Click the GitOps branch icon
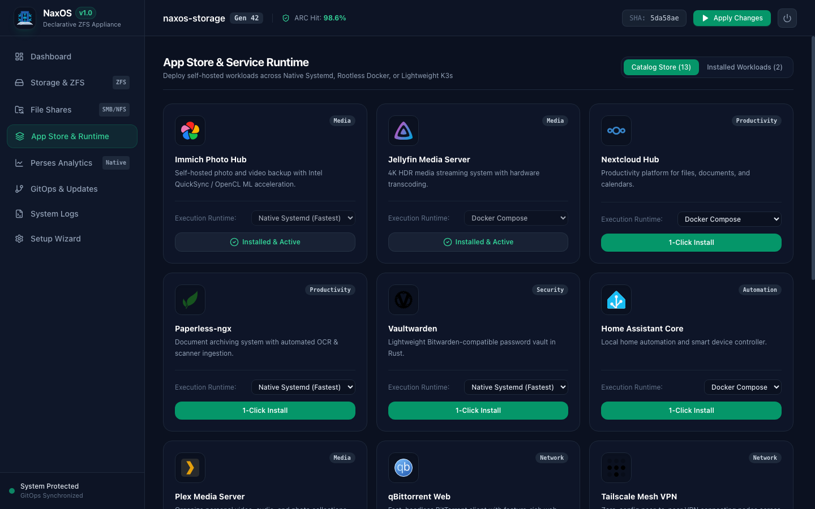Image resolution: width=815 pixels, height=509 pixels. (19, 189)
